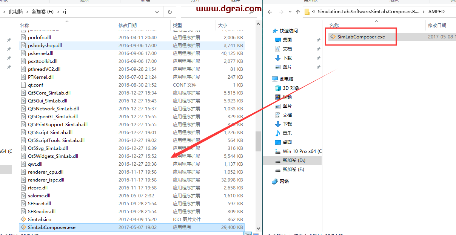Click the left window vertical scrollbar thumb
Image resolution: width=456 pixels, height=235 pixels.
(x=258, y=141)
